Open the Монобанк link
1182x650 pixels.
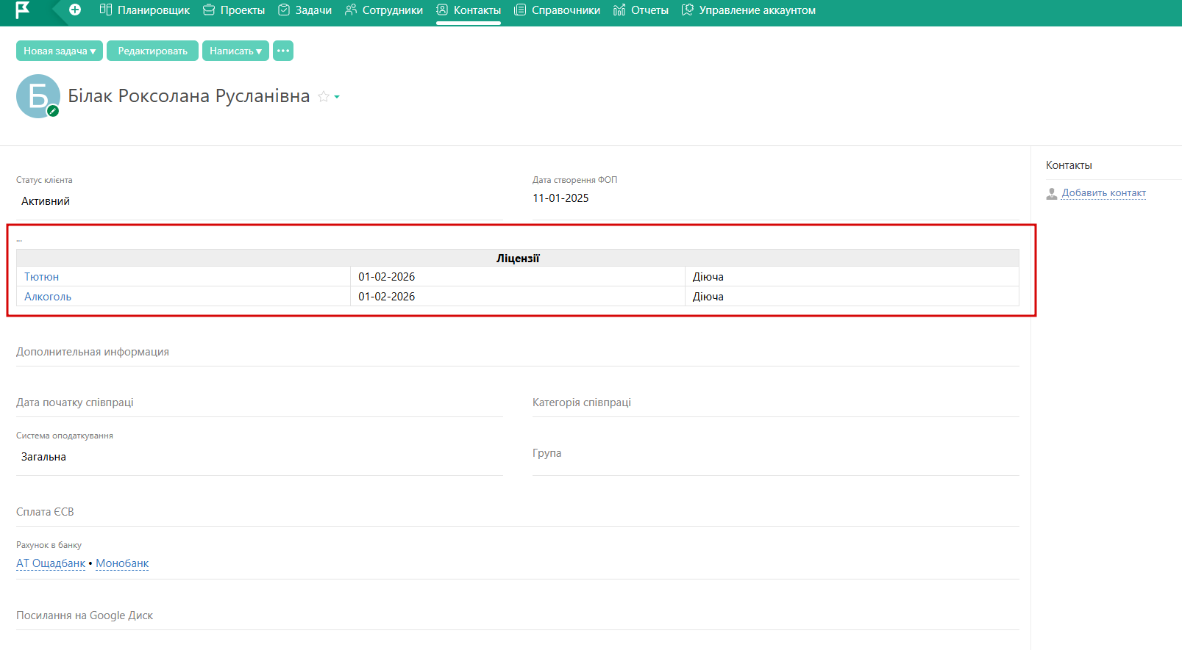(x=122, y=563)
